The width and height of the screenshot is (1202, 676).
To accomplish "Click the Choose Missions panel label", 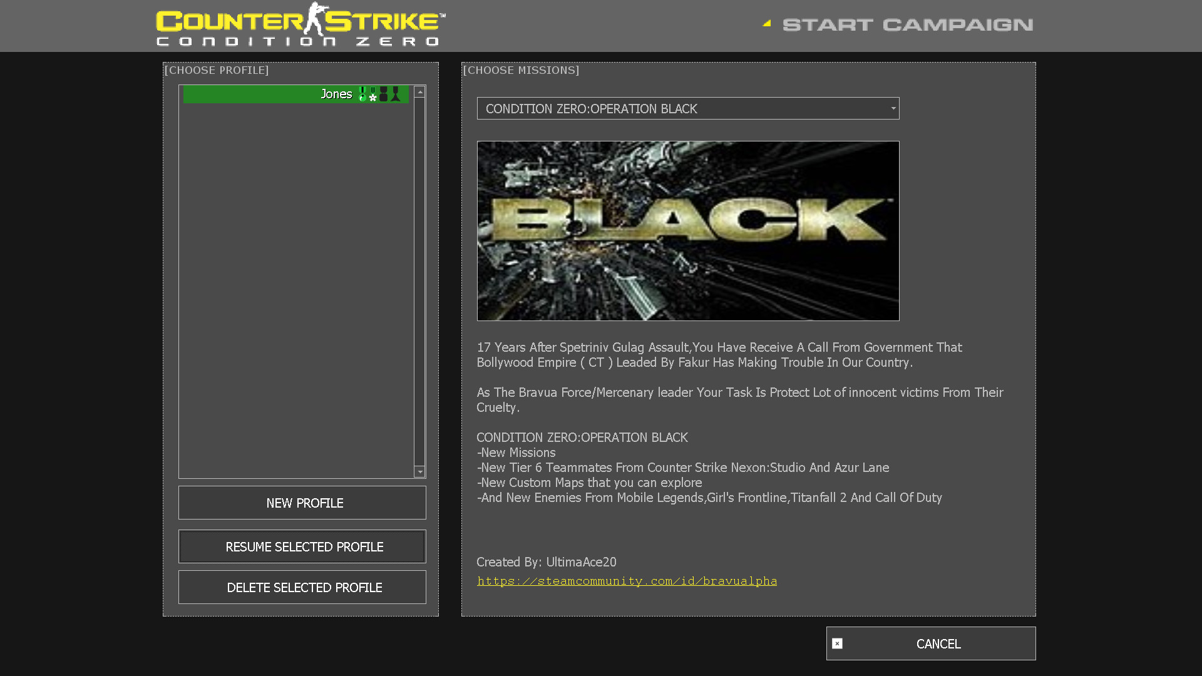I will point(521,70).
